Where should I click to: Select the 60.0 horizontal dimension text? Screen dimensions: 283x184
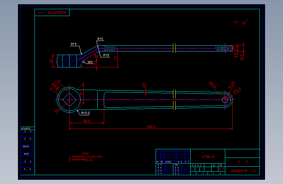[86, 121]
